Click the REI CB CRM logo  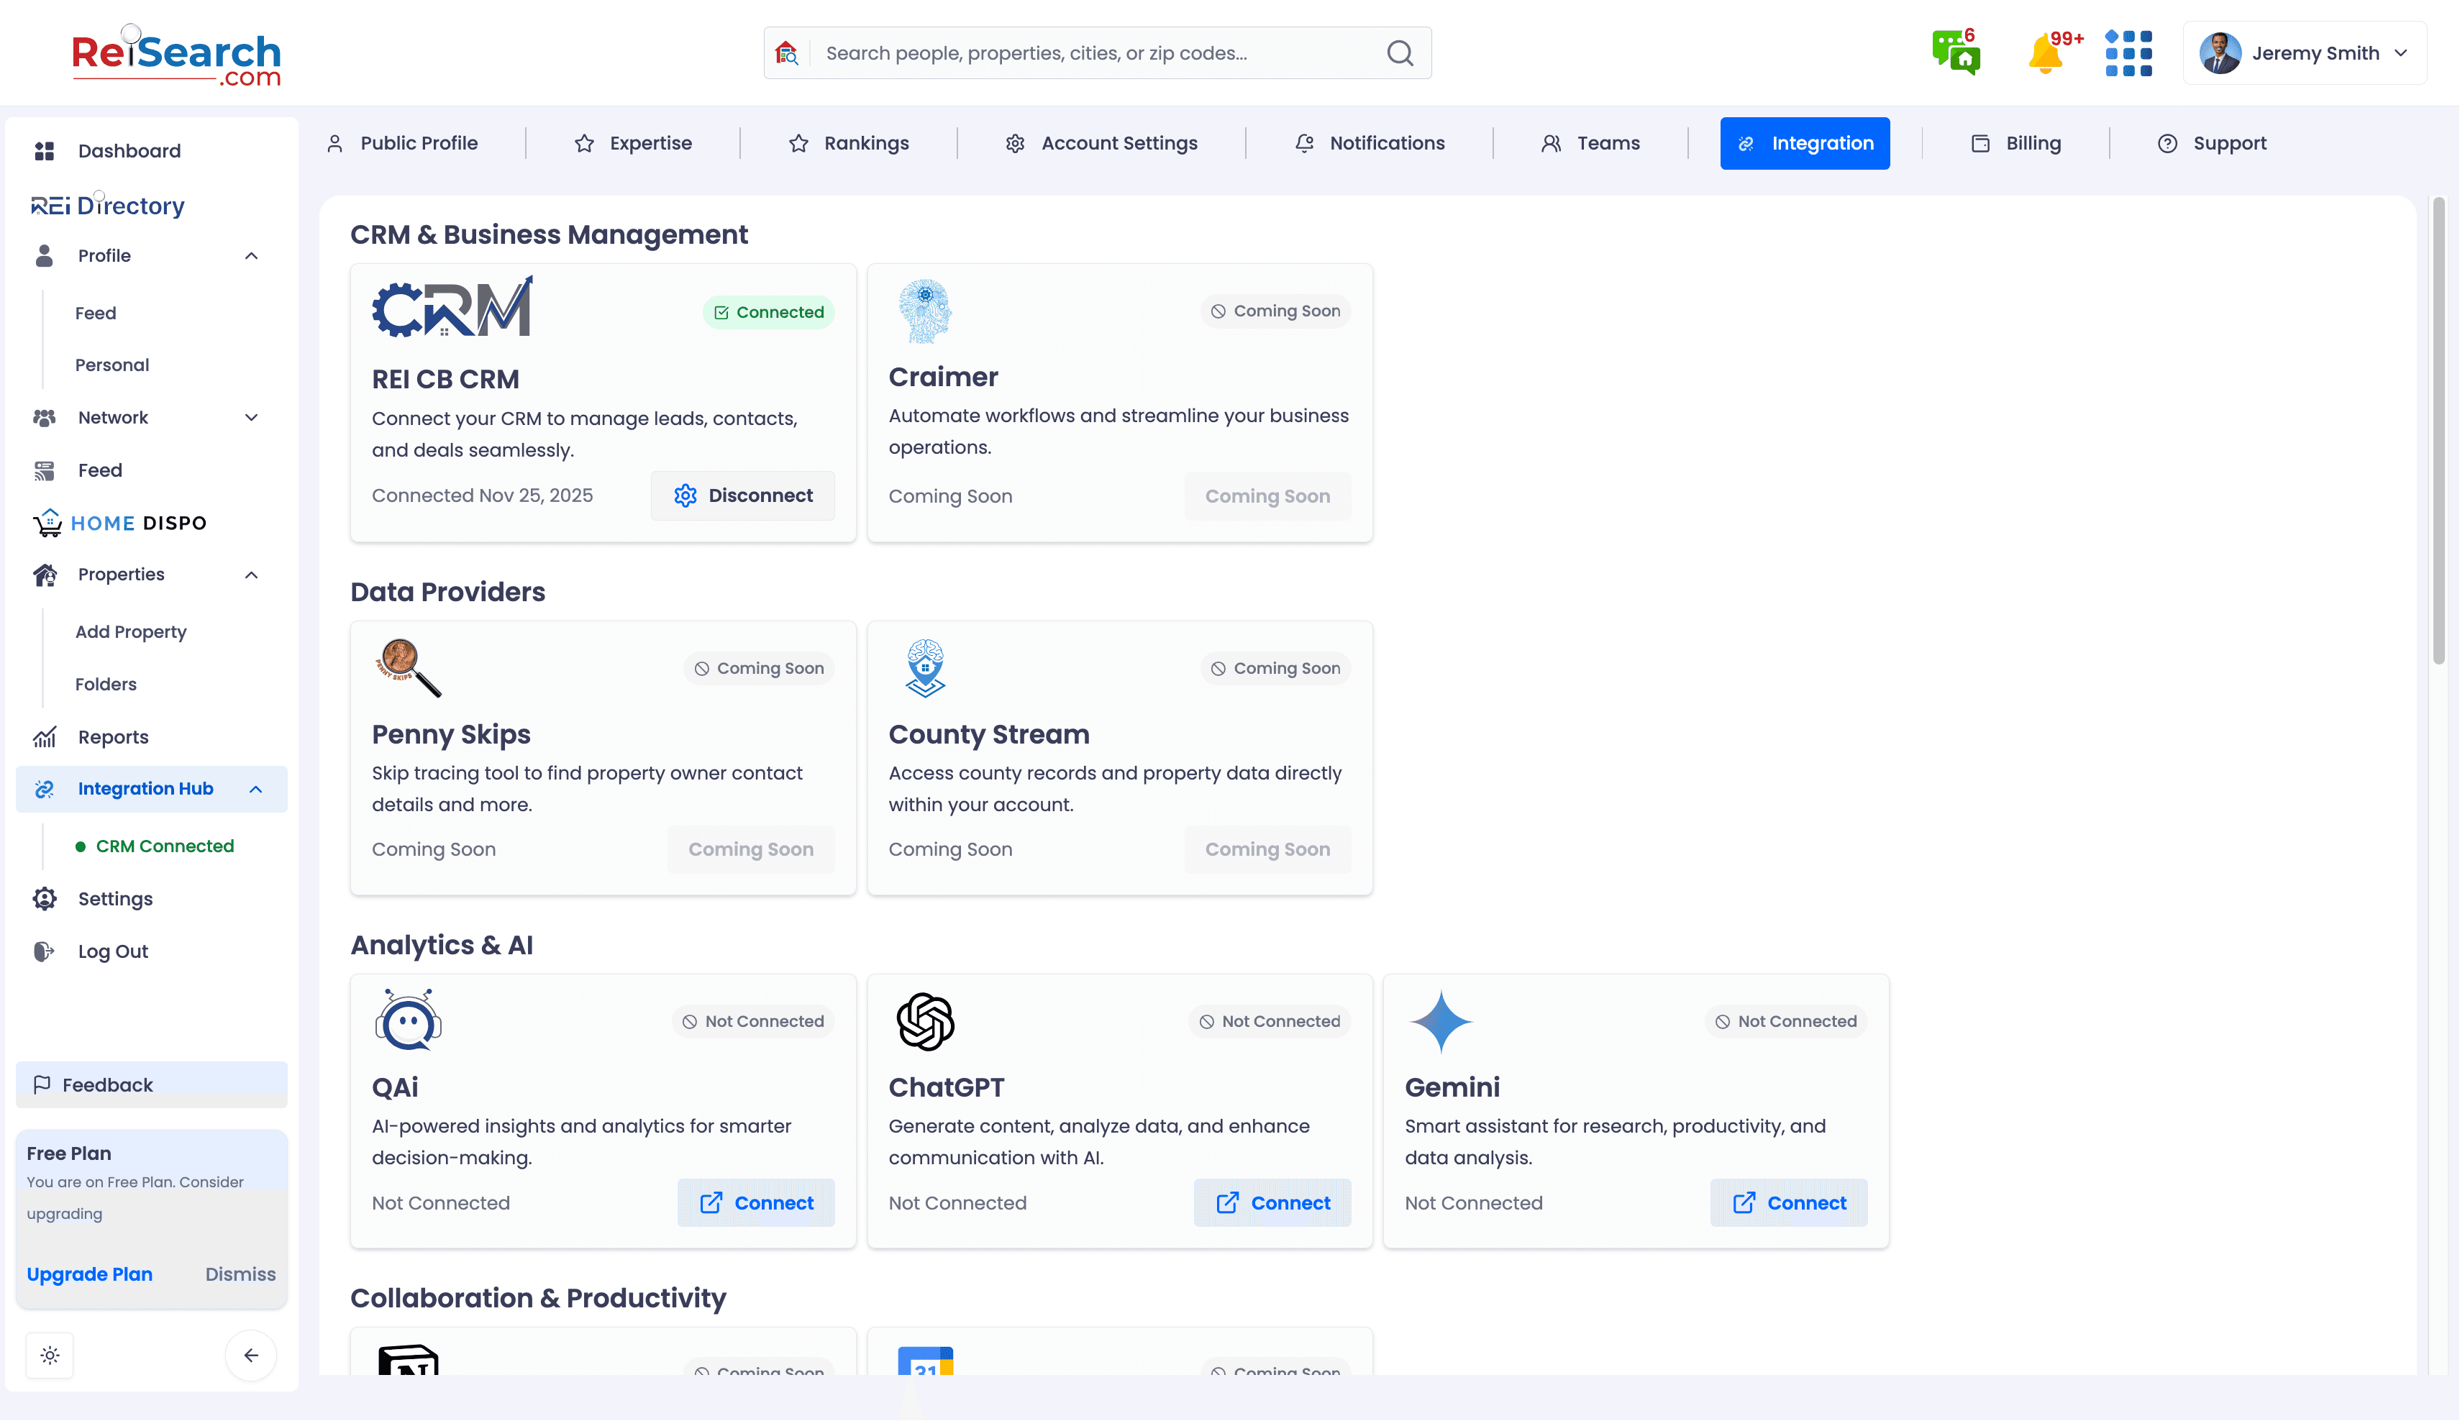[x=452, y=306]
